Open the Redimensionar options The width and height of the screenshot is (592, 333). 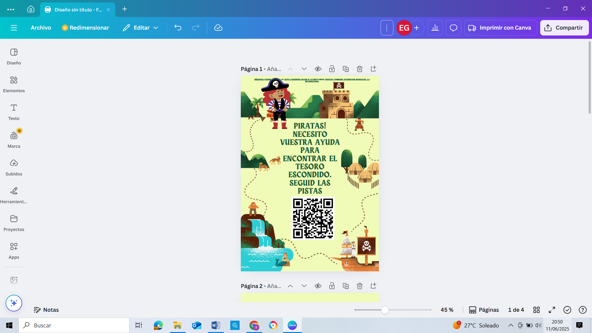pyautogui.click(x=86, y=27)
